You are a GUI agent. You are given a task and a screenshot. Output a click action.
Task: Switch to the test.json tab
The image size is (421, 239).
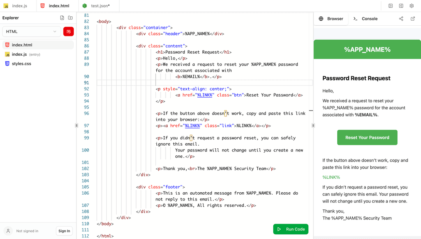point(99,6)
